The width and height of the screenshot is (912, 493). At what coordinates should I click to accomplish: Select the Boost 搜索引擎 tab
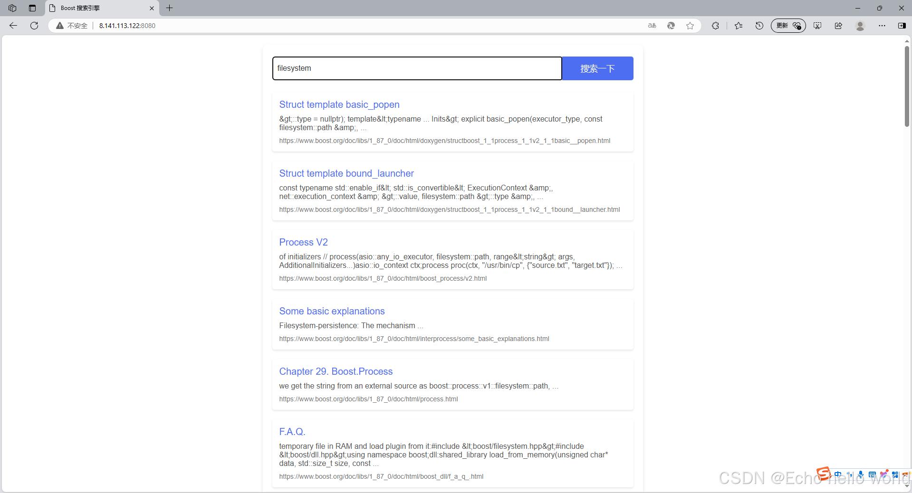102,8
